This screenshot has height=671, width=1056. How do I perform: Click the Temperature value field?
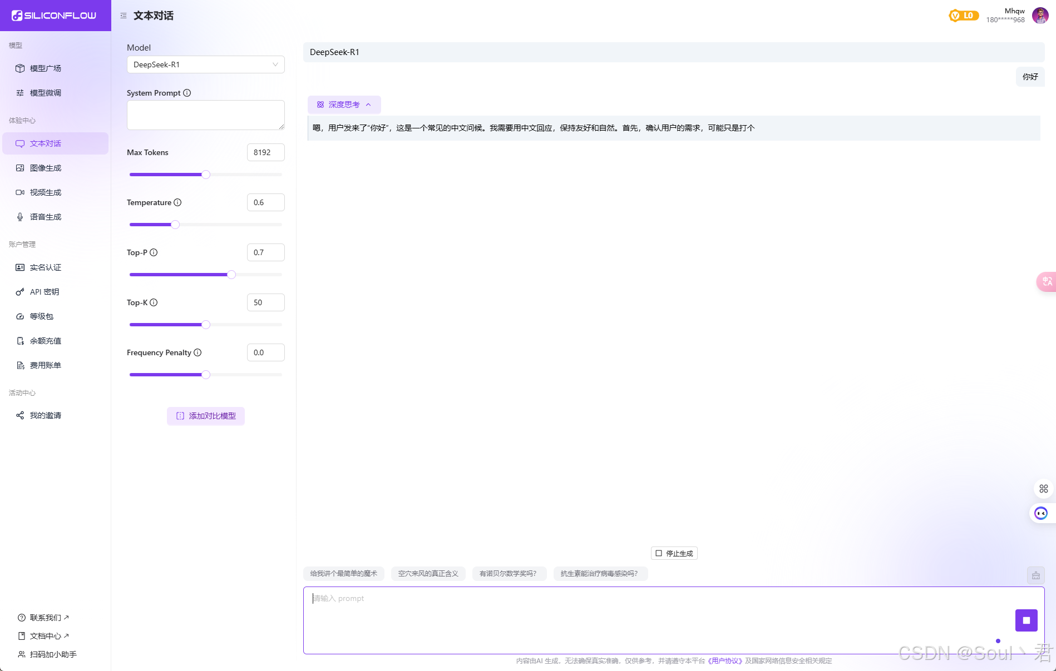coord(266,202)
